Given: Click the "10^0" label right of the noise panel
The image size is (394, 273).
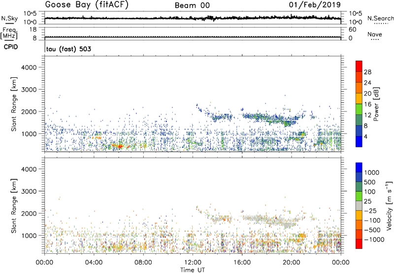Looking at the screenshot, I should click(355, 22).
